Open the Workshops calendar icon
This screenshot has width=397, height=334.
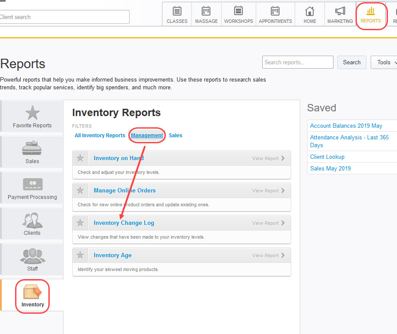pos(238,11)
